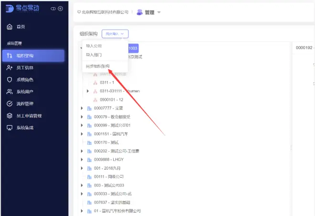
Task: Choose 导入公司 from the dropdown menu
Action: point(94,46)
